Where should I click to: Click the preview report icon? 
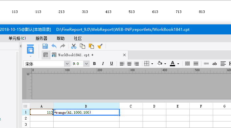coord(30,49)
